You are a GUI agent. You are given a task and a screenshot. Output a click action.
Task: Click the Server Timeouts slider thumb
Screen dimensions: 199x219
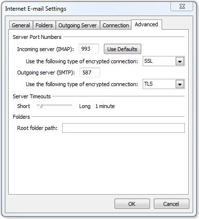coord(41,106)
